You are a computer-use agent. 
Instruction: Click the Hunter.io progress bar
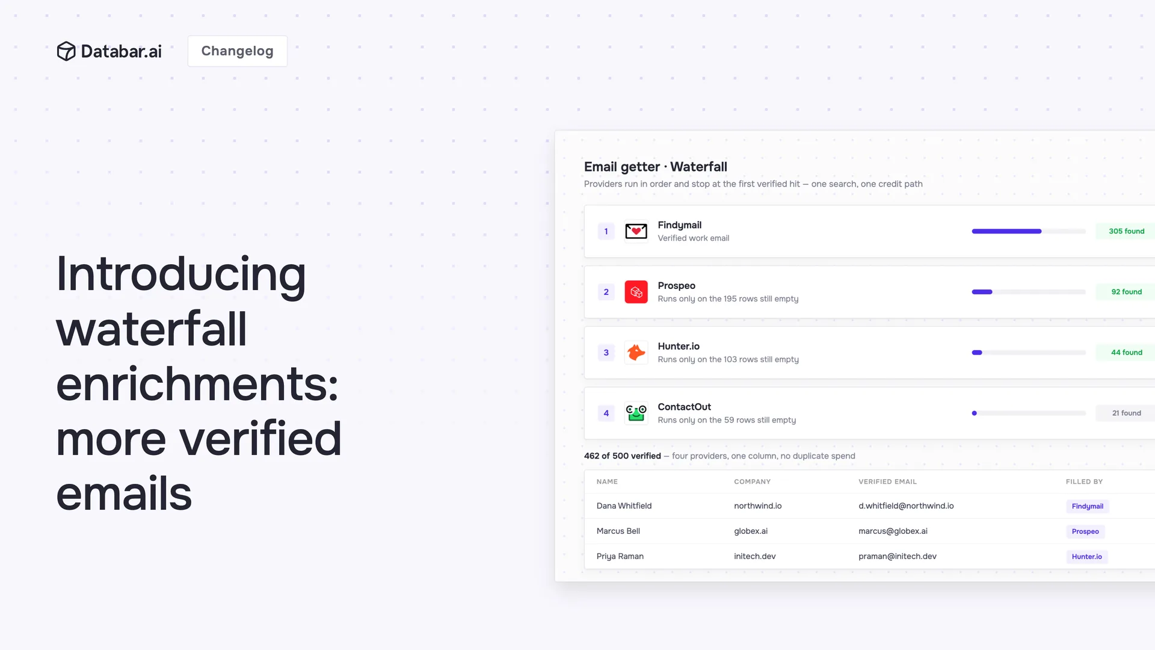click(1029, 353)
